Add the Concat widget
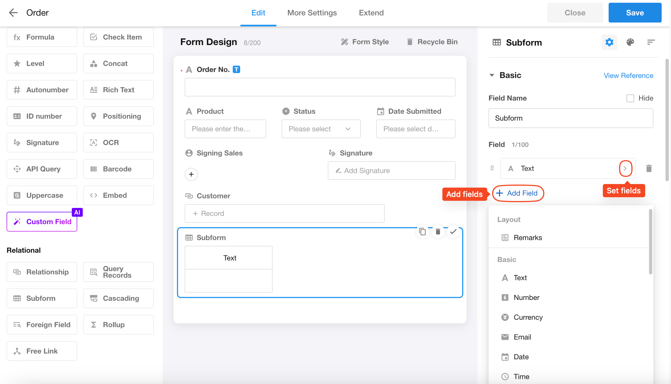 118,63
